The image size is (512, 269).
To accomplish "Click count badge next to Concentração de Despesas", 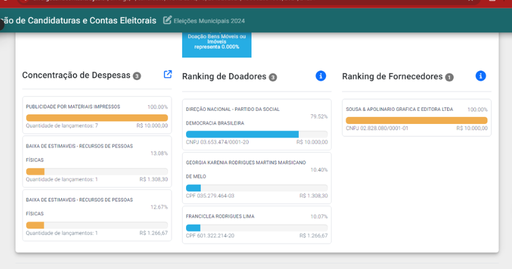I will click(x=137, y=76).
